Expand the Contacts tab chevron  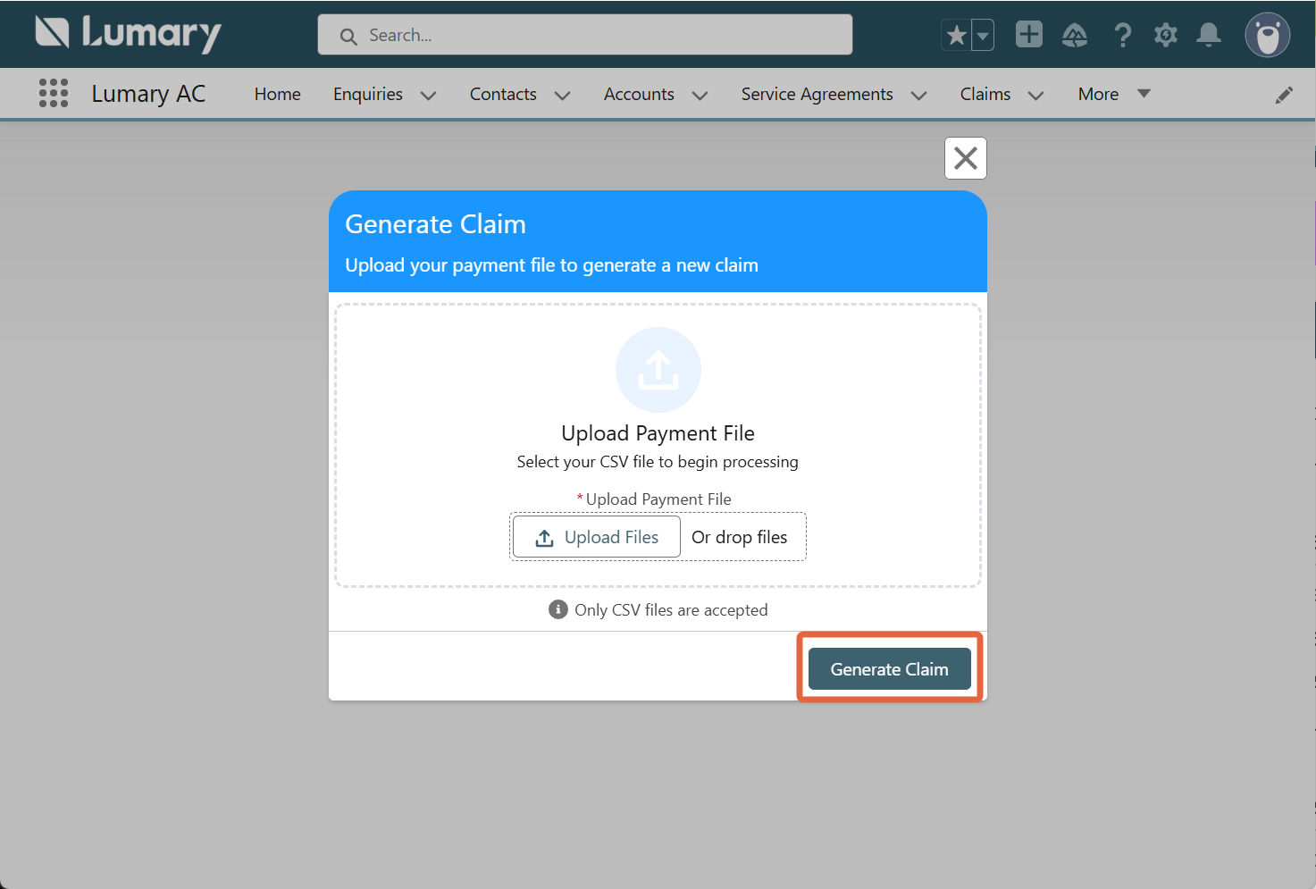pyautogui.click(x=563, y=96)
